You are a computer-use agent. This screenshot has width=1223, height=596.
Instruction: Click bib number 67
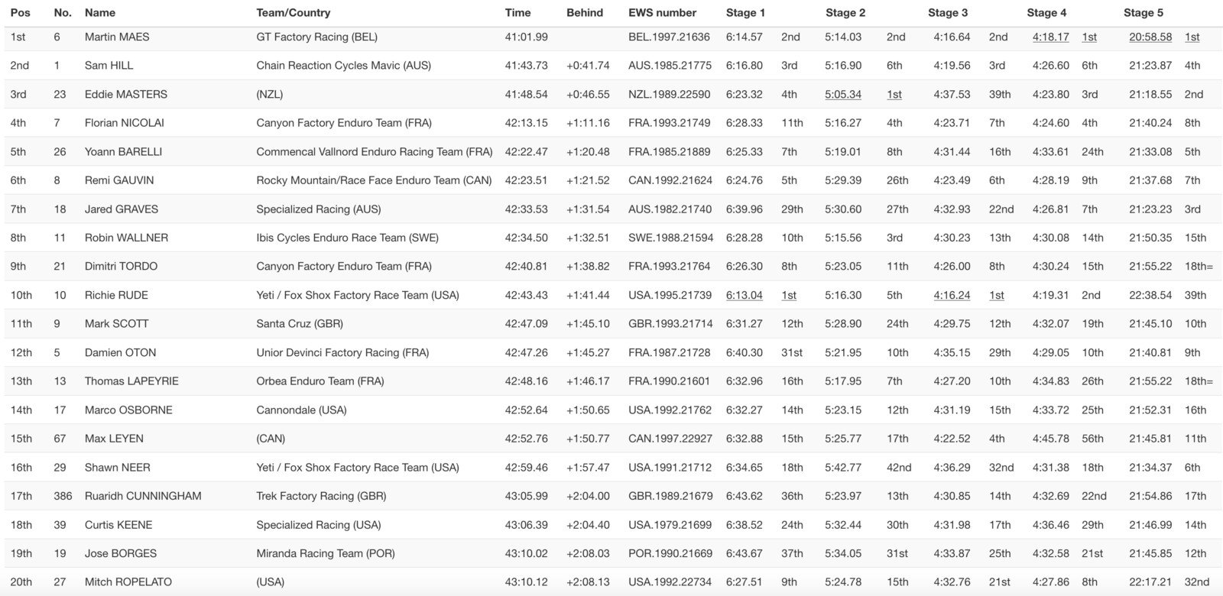60,439
